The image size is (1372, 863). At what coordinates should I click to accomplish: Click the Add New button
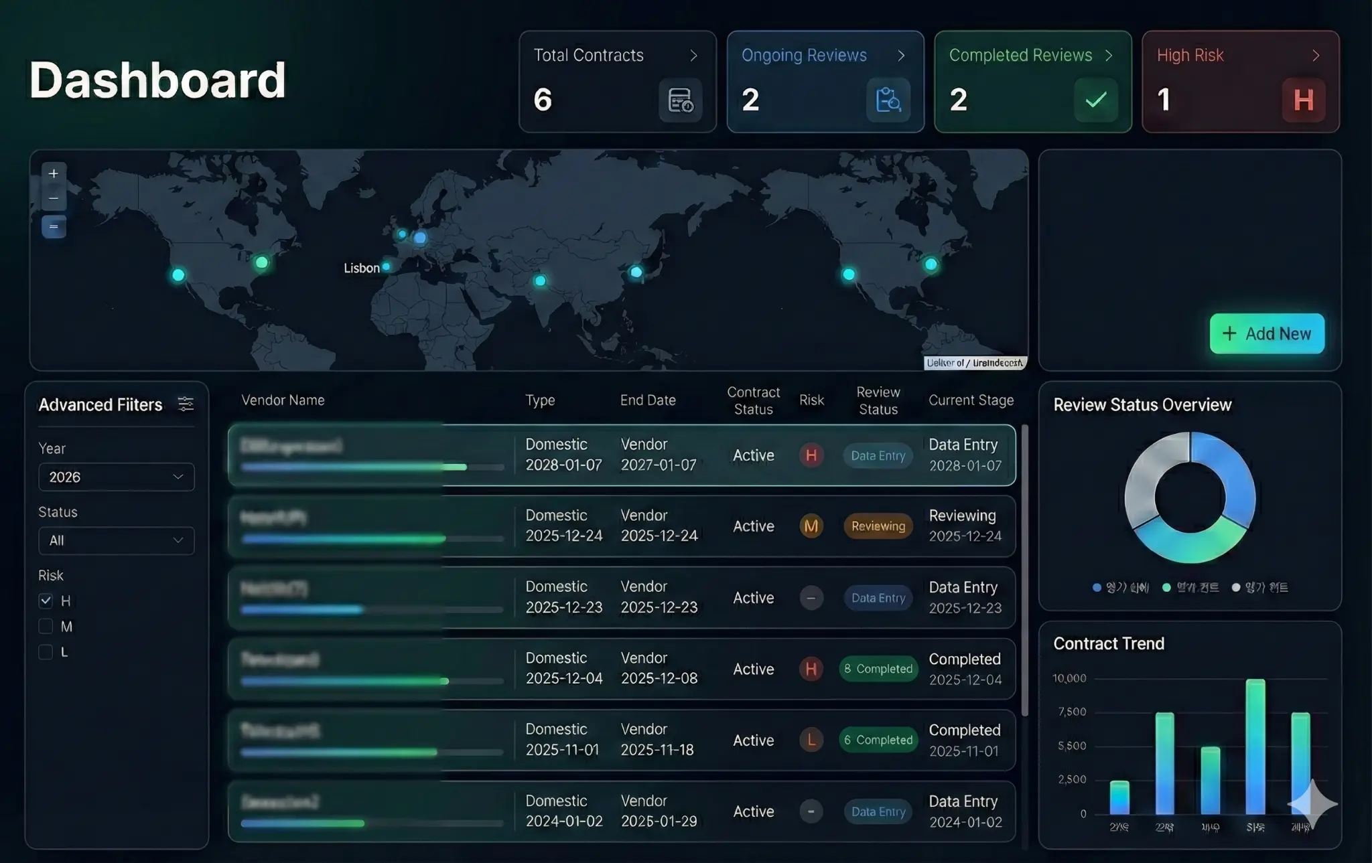coord(1267,333)
